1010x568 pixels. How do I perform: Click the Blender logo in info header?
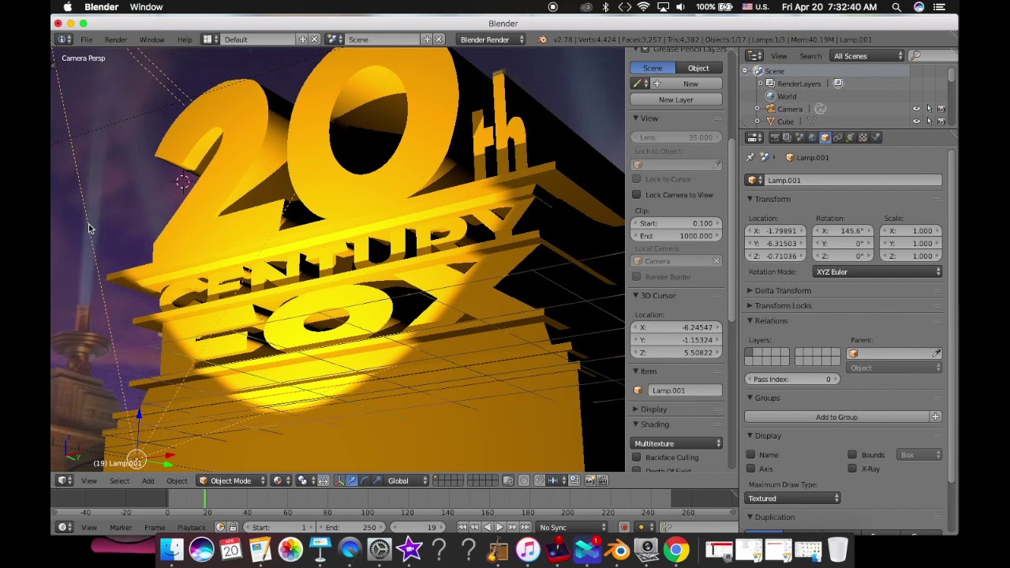(542, 39)
